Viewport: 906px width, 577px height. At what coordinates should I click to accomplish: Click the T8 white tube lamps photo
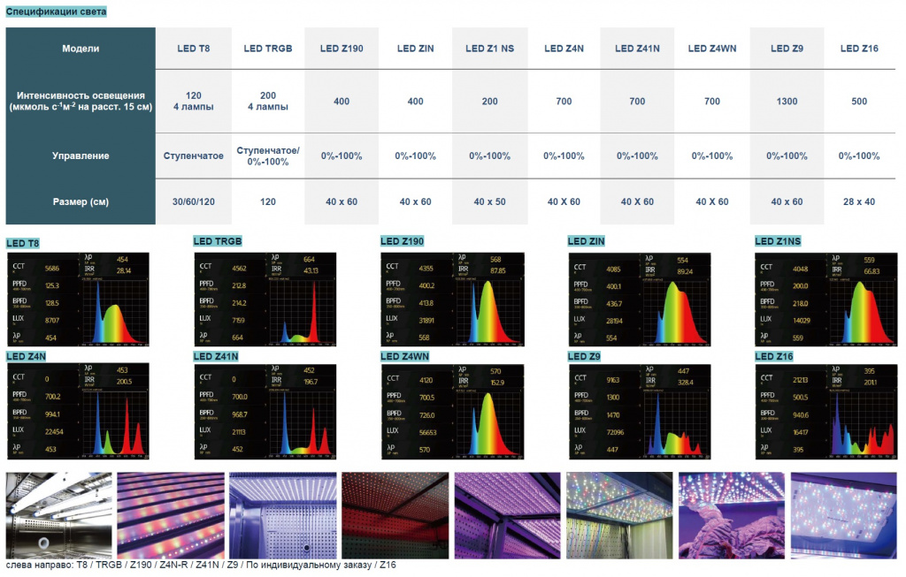(59, 515)
